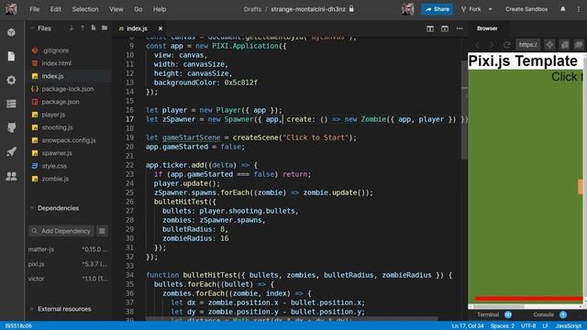Click the editor vertical scrollbar thumb
Screen dimensions: 587x330
(x=465, y=110)
